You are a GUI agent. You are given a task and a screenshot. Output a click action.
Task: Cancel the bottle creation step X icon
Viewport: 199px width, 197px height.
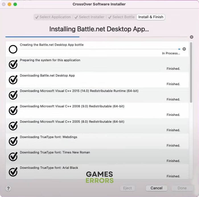(x=184, y=49)
